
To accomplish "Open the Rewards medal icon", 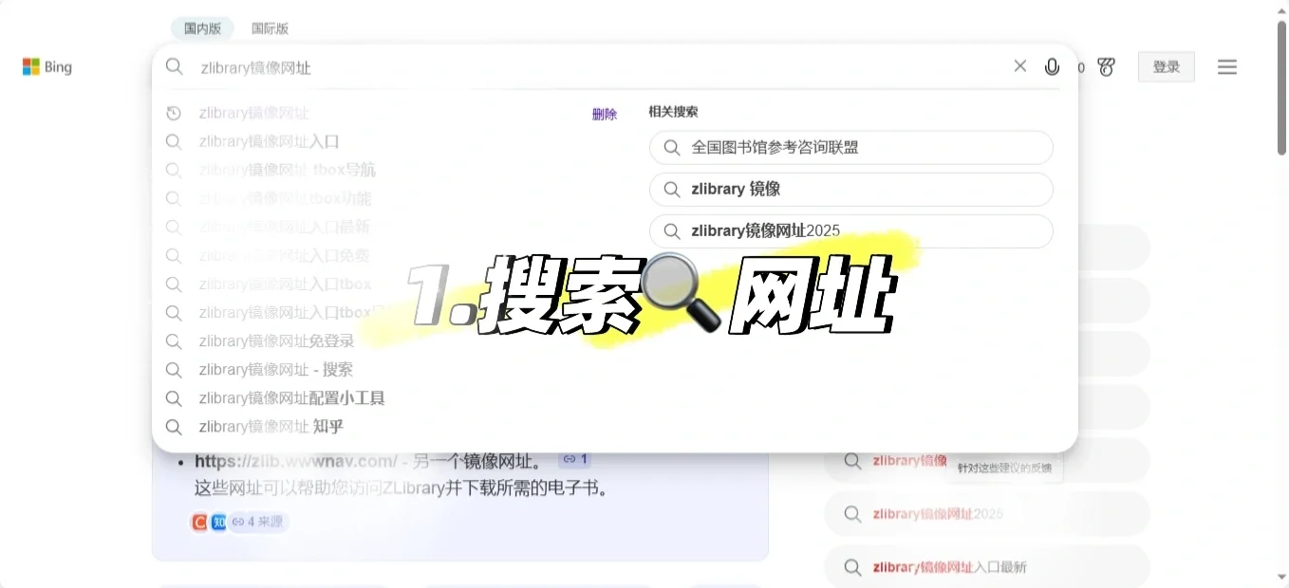I will pos(1106,66).
